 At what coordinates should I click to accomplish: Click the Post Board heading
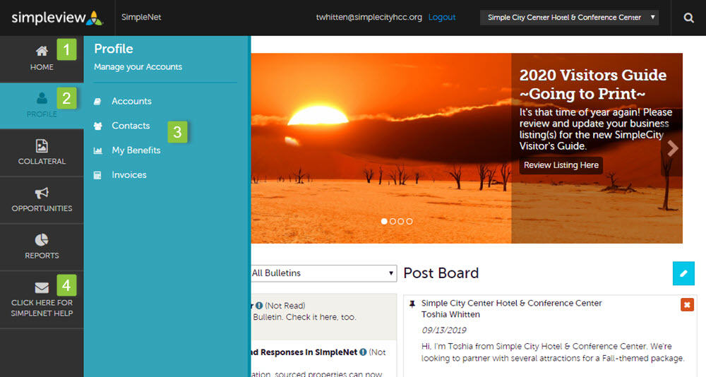441,273
